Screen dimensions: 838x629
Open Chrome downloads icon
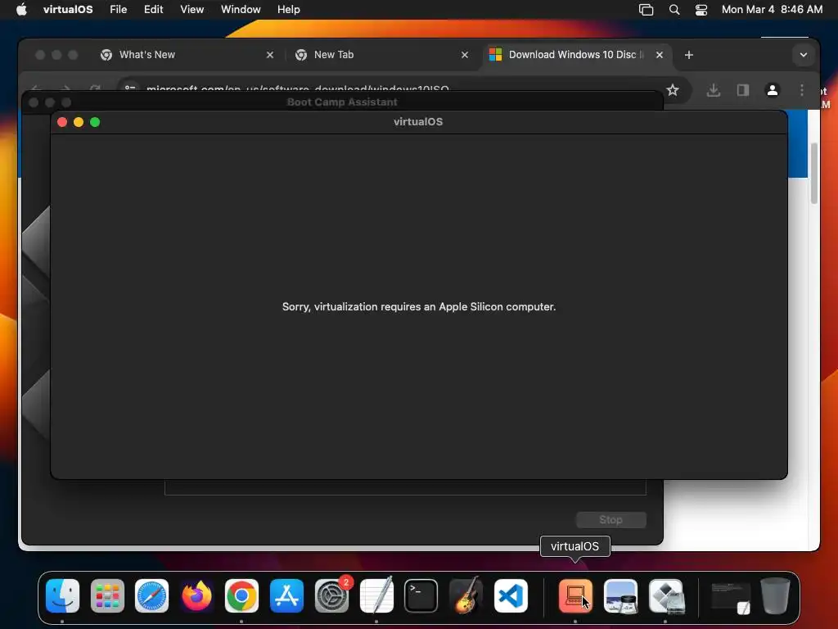713,90
